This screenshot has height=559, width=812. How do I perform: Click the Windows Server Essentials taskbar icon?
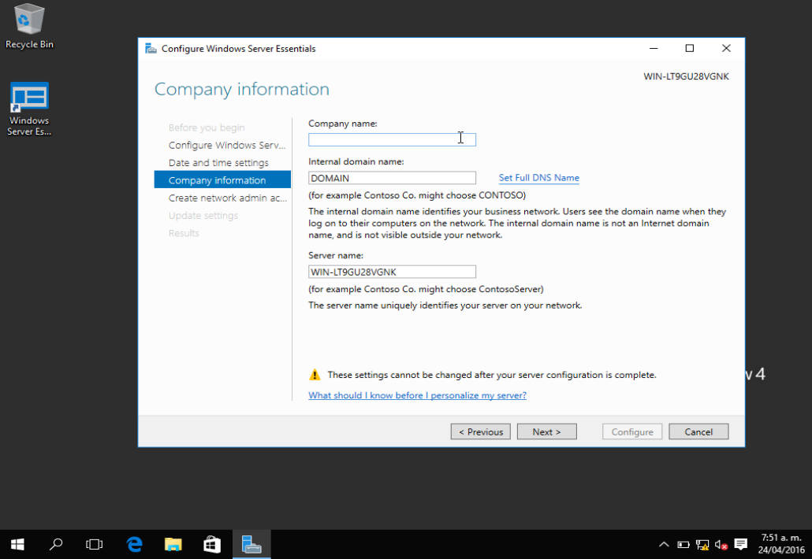pos(251,543)
